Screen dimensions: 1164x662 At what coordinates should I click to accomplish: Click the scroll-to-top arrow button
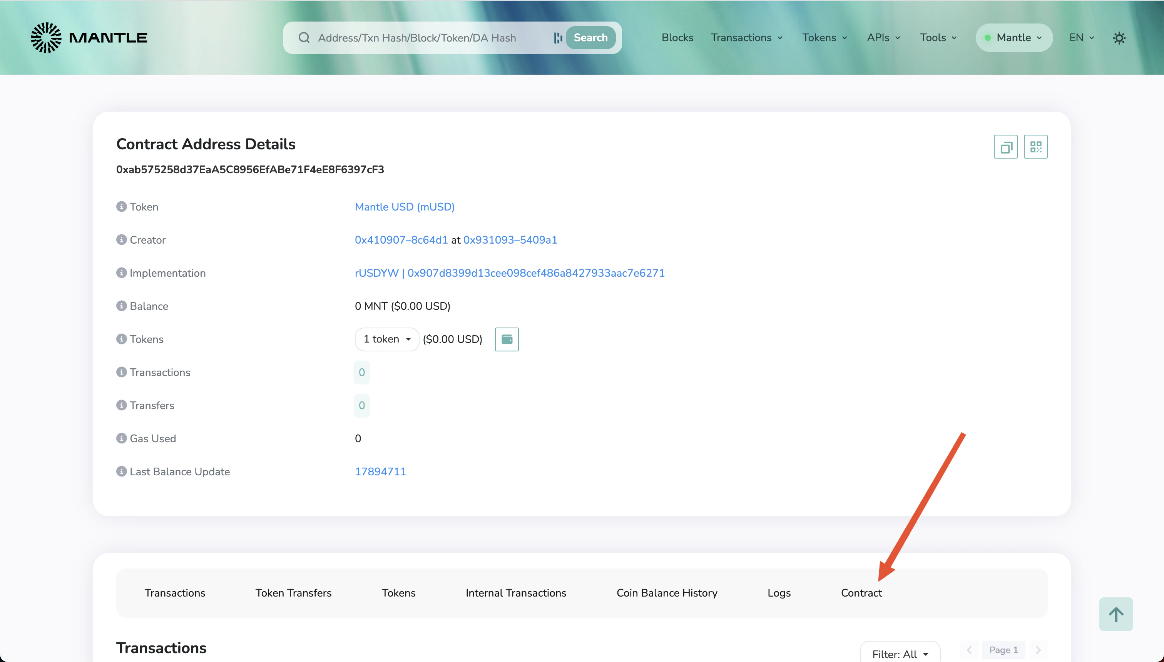coord(1116,614)
